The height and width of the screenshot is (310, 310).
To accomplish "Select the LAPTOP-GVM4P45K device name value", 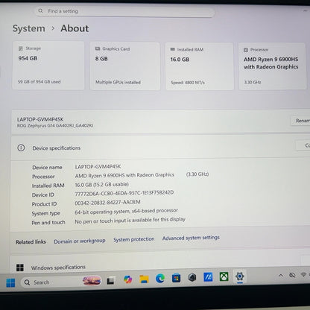I will (98, 166).
